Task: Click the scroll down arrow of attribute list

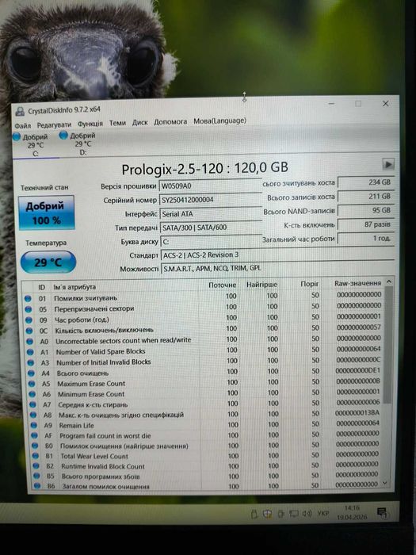Action: pos(386,483)
